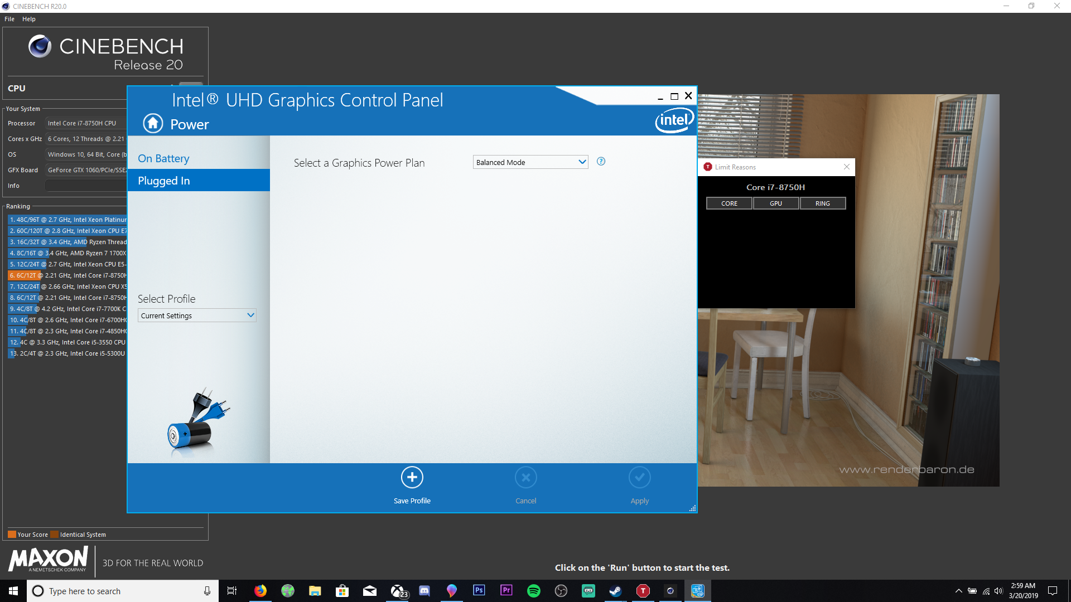Click the Intel logo in the control panel

click(674, 120)
